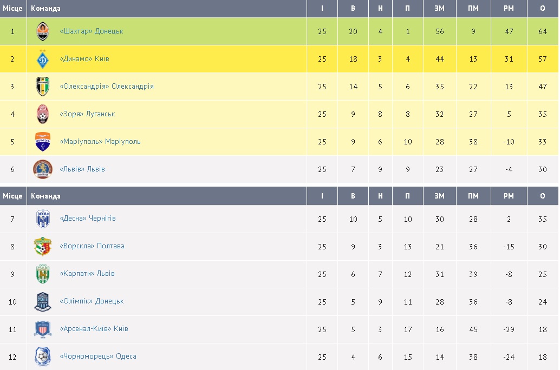The image size is (560, 370).
Task: Click the Desna Chernihiv club crest
Action: (x=43, y=219)
